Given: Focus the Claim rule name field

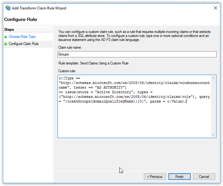Looking at the screenshot, I should pos(137,54).
